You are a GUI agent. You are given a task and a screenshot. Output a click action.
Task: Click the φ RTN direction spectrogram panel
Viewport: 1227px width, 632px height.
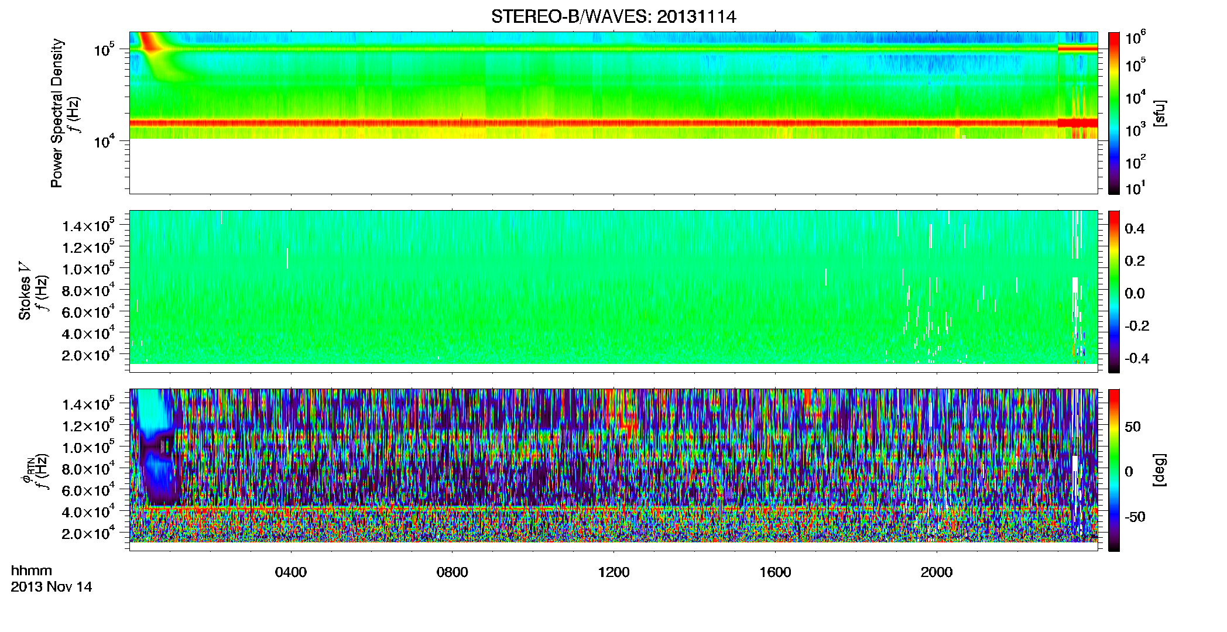tap(613, 470)
